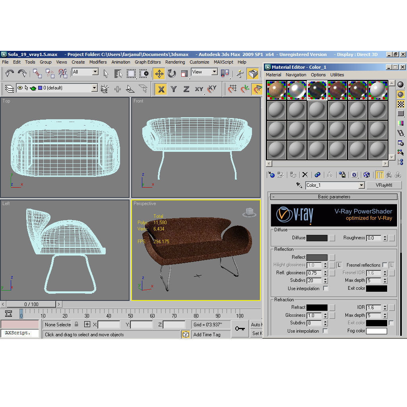Click the Fog color swatch
This screenshot has width=407, height=407.
coord(376,331)
